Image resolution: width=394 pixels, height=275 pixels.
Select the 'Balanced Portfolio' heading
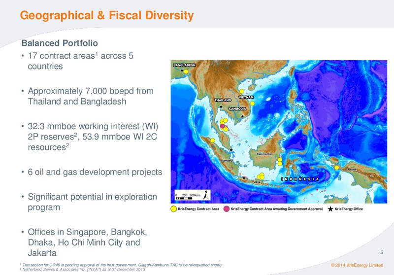[x=60, y=43]
